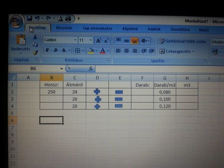Open the Igazítás alignment dialog launcher
The width and height of the screenshot is (224, 168).
(x=206, y=61)
